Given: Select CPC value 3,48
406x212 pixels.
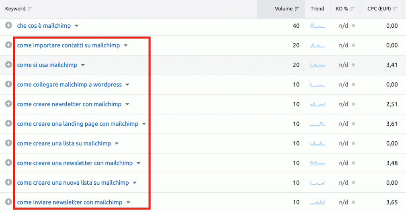Looking at the screenshot, I should click(x=392, y=163).
